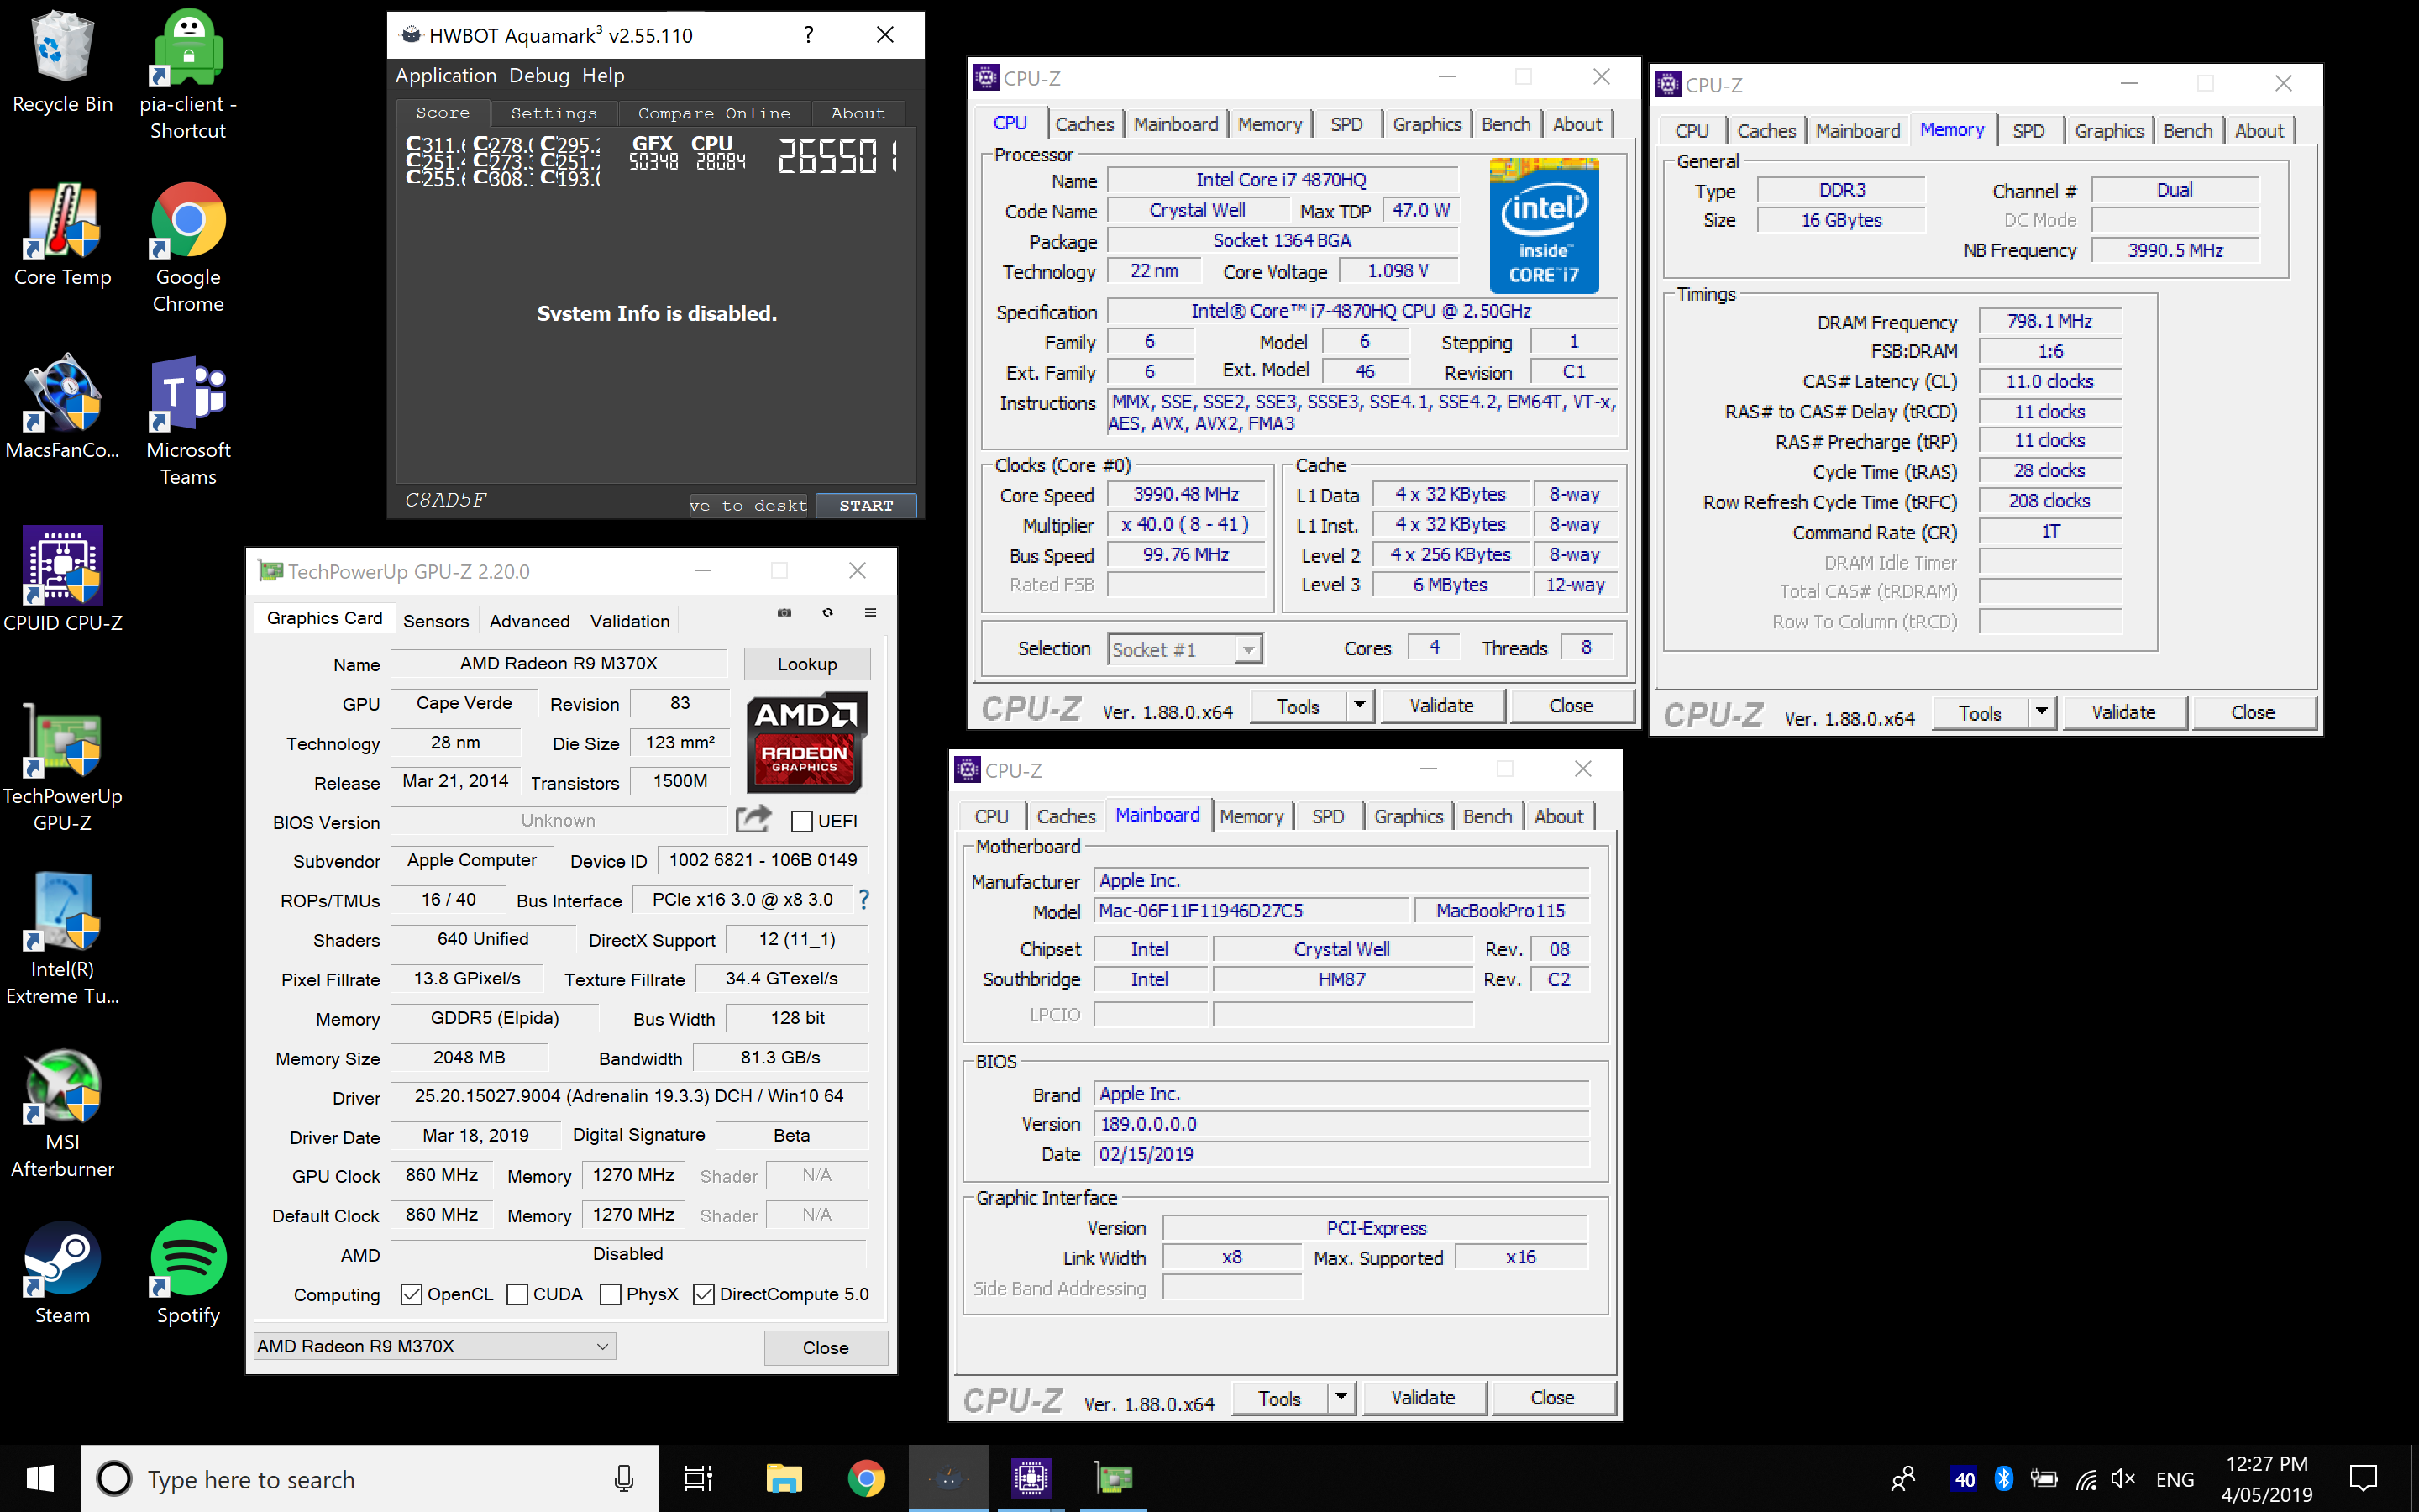Click muted volume icon in tray
Screen dimensions: 2419x1512
point(2123,1478)
